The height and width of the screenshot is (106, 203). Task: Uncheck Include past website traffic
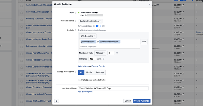[79, 80]
